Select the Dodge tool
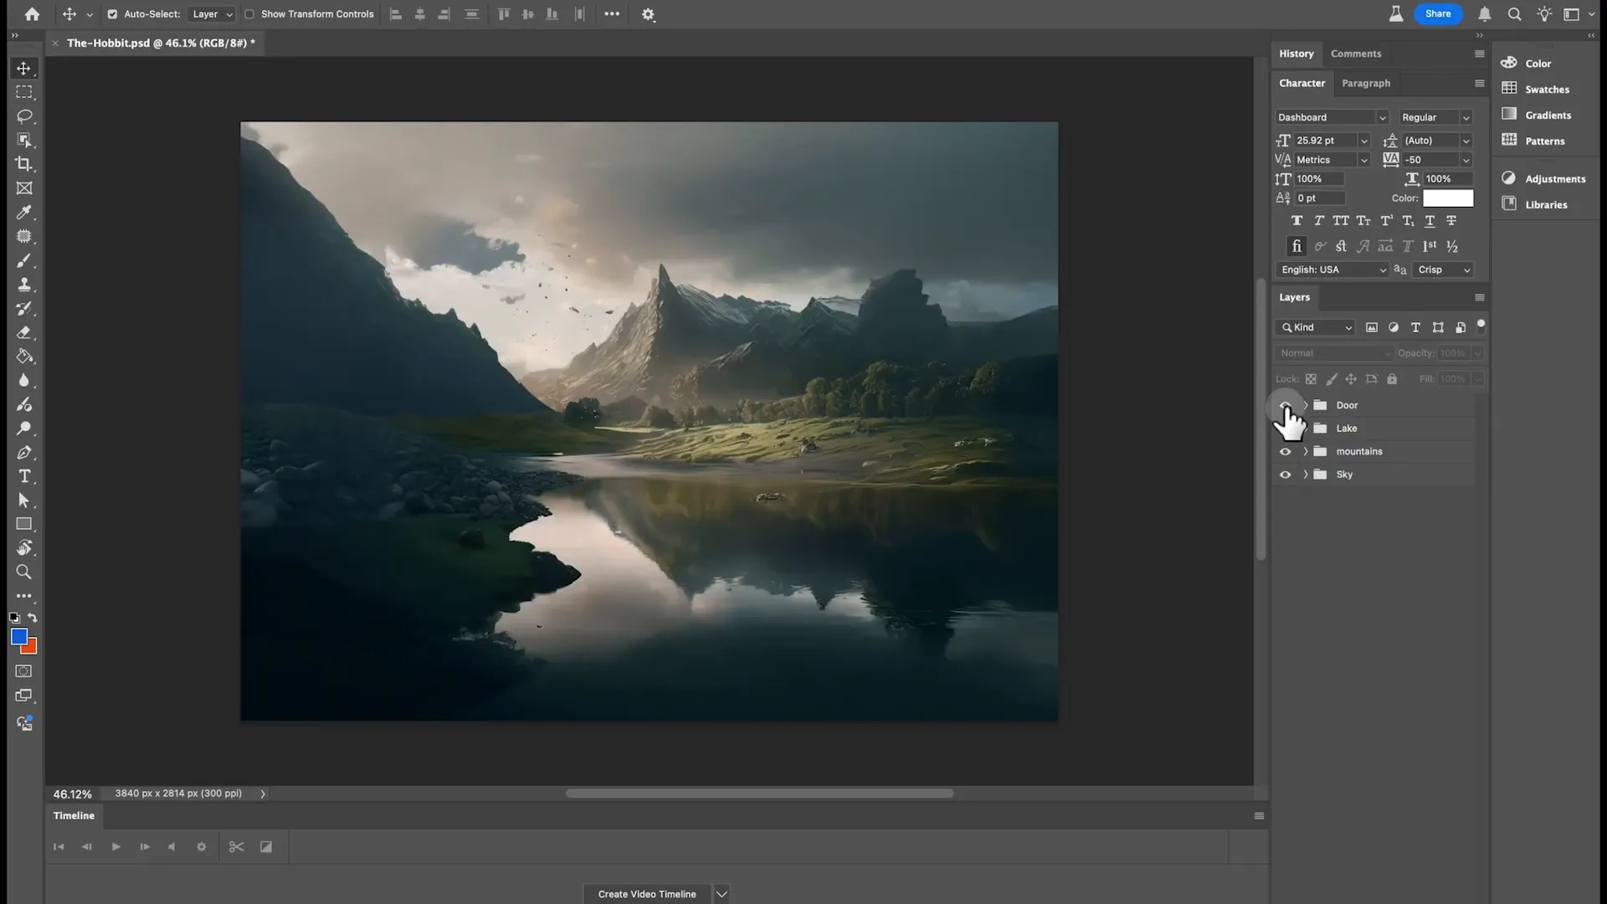This screenshot has width=1607, height=904. (x=23, y=429)
